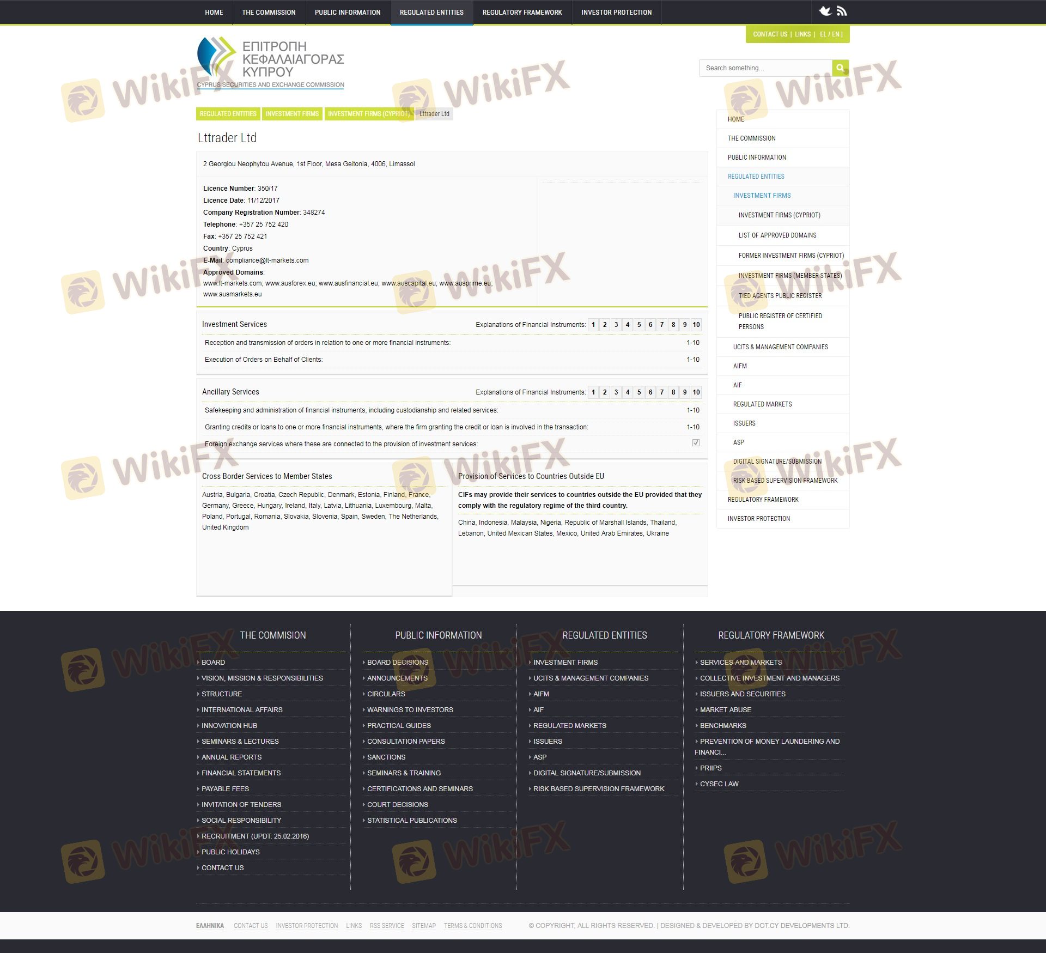Click instrument number 5 under Investment Services

639,325
